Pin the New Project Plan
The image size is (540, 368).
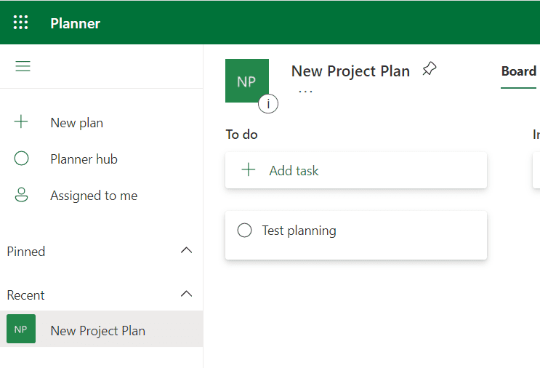point(430,70)
